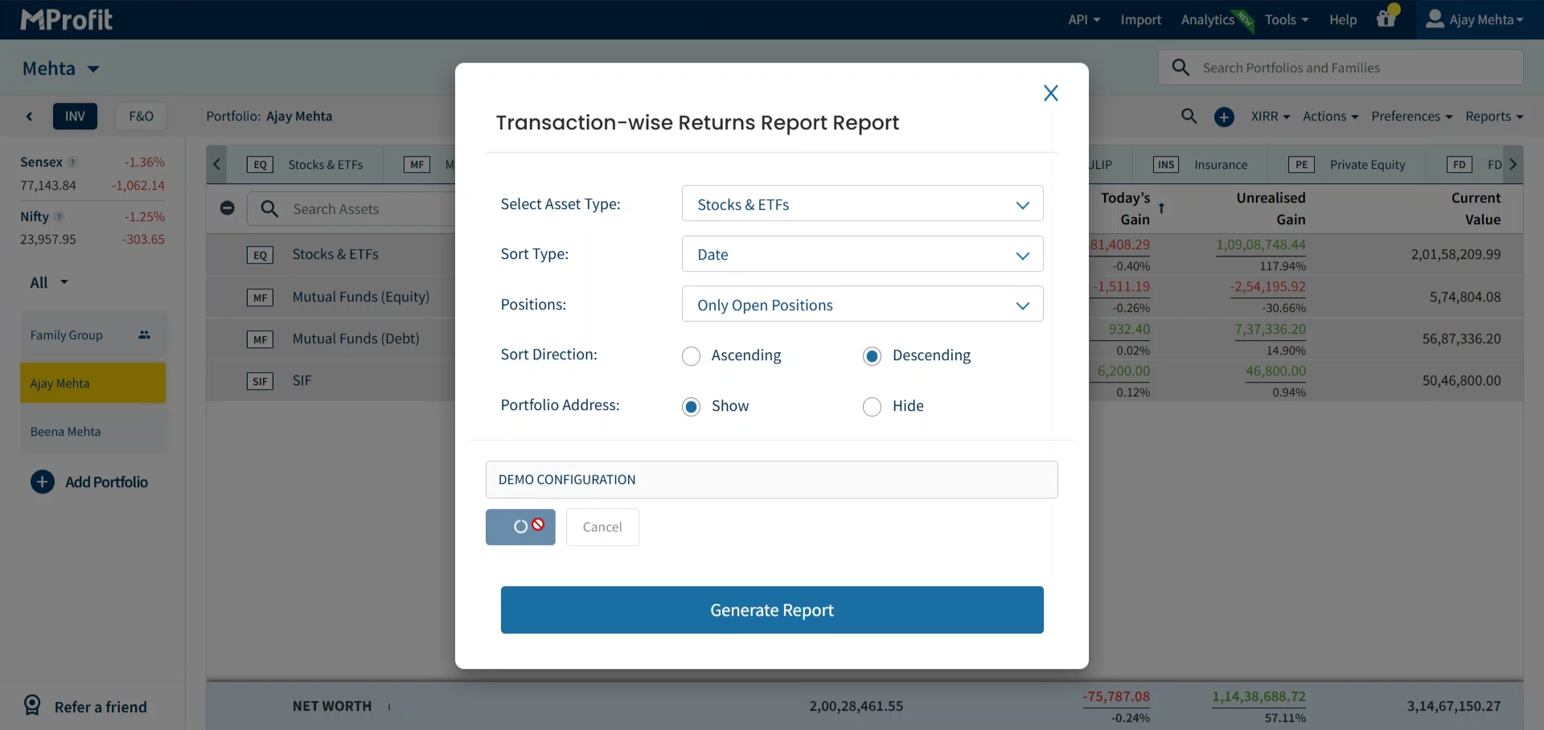The width and height of the screenshot is (1544, 730).
Task: Open the XIRR dropdown
Action: coord(1270,117)
